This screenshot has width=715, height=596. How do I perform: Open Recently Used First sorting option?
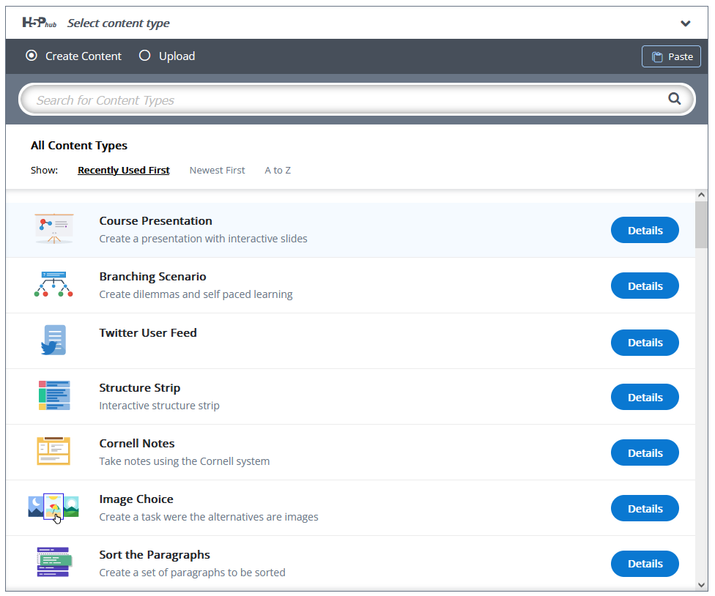123,170
